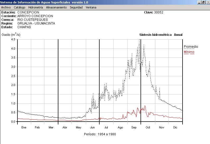Screen dimensions: 210x144
Task: Open the Hidrometría menu
Action: pos(35,7)
